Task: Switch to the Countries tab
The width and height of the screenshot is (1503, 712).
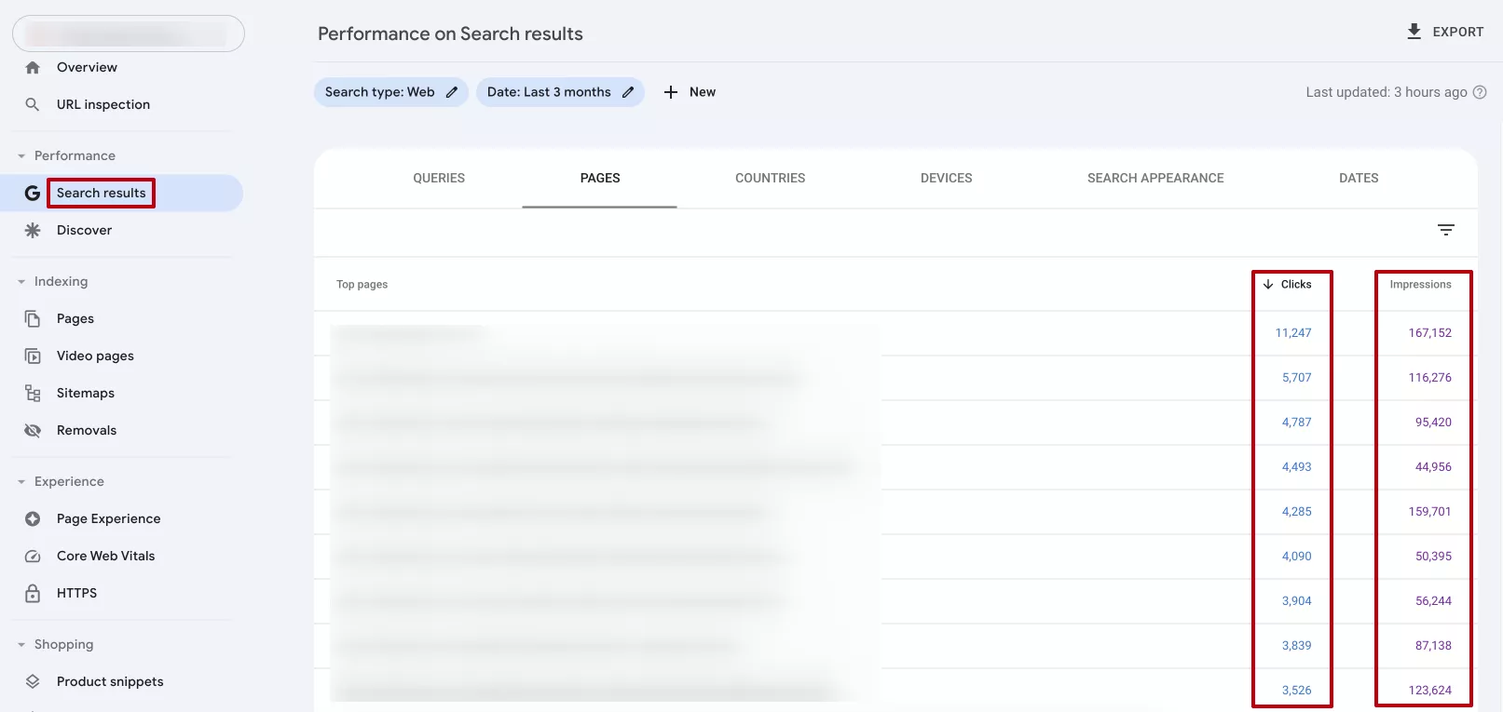Action: (771, 178)
